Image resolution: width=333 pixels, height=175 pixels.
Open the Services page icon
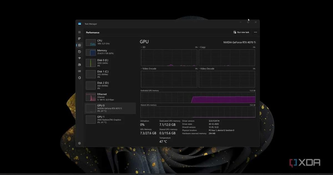tap(79, 78)
